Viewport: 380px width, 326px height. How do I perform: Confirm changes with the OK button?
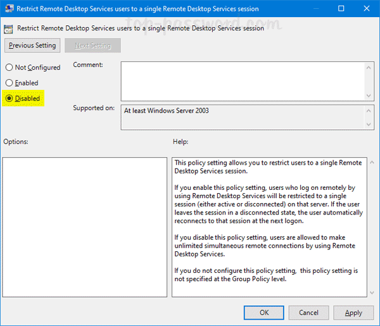point(263,313)
